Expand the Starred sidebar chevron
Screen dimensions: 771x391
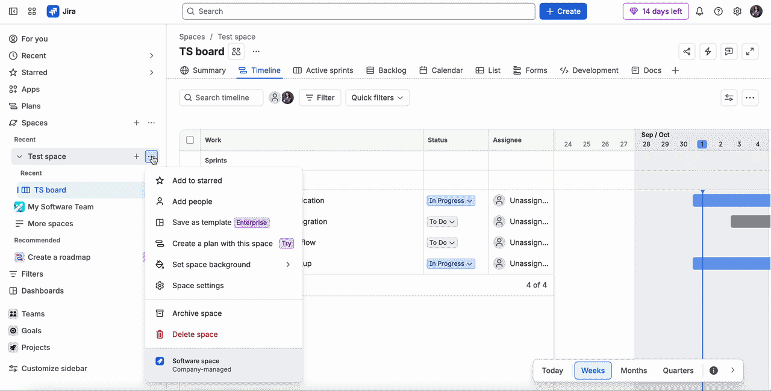[151, 72]
